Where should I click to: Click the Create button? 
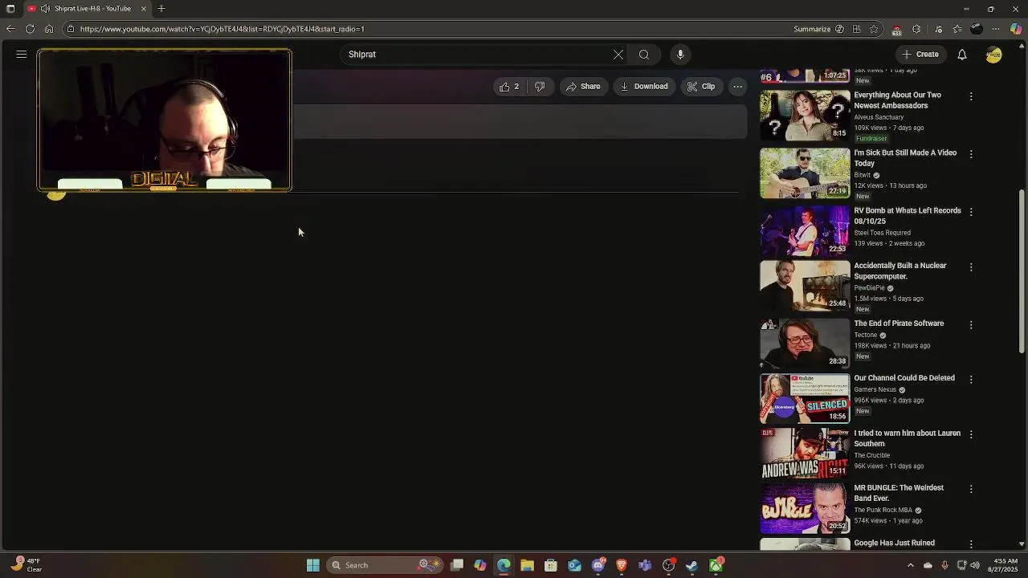[920, 55]
